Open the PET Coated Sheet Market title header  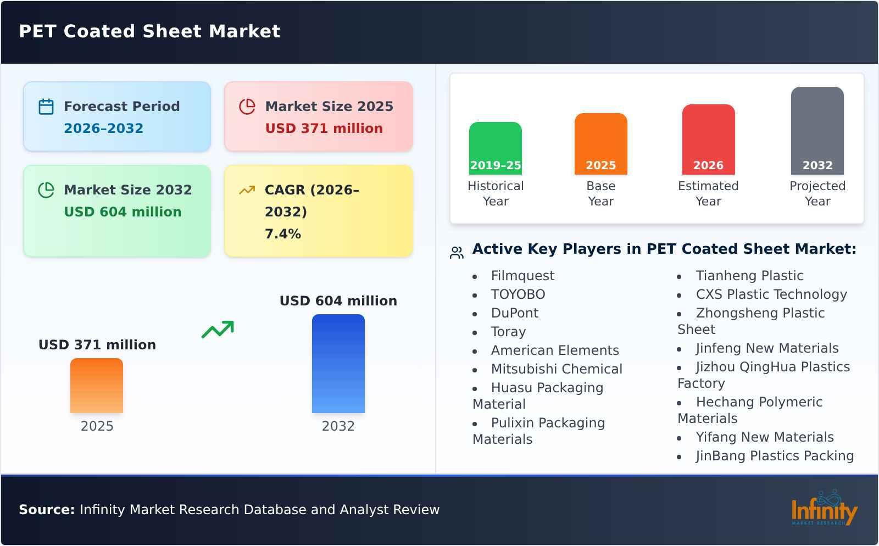coord(149,31)
